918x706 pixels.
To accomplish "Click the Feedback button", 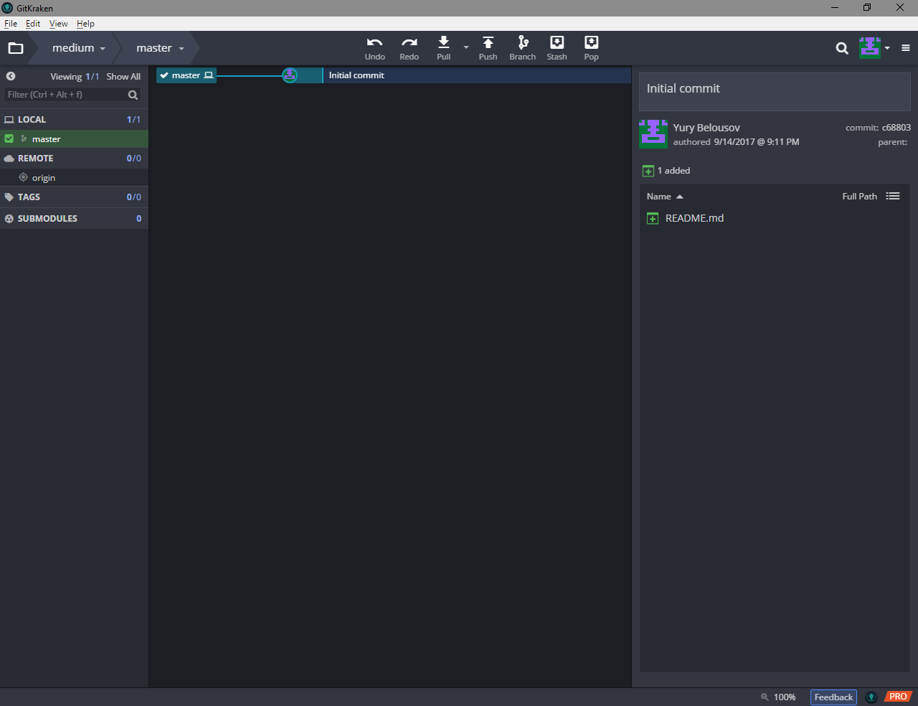I will click(833, 697).
